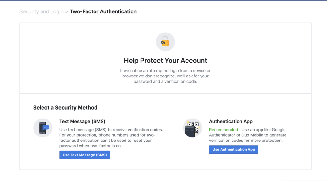Click the password and verification code line
The image size is (327, 181).
click(165, 81)
